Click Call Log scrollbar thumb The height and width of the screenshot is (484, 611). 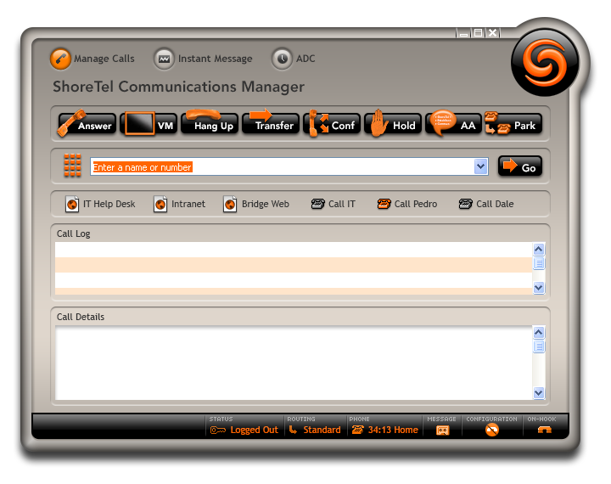click(x=539, y=263)
